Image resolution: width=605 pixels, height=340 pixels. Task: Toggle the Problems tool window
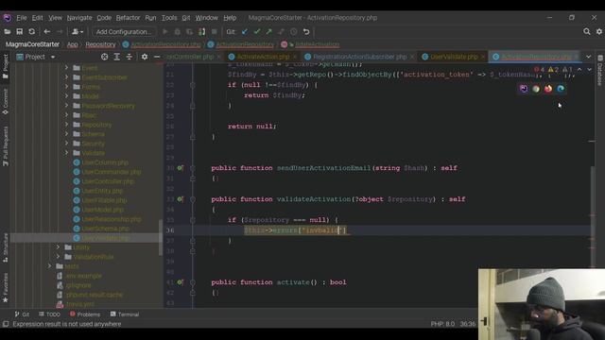coord(85,314)
